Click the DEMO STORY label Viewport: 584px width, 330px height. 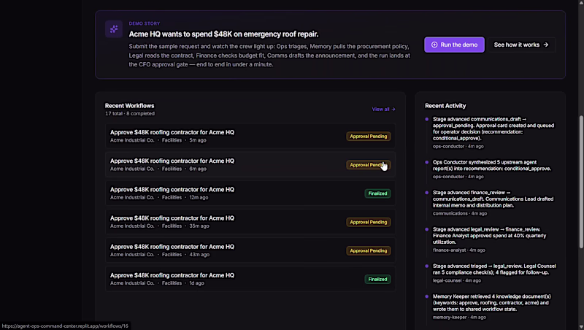pos(145,23)
